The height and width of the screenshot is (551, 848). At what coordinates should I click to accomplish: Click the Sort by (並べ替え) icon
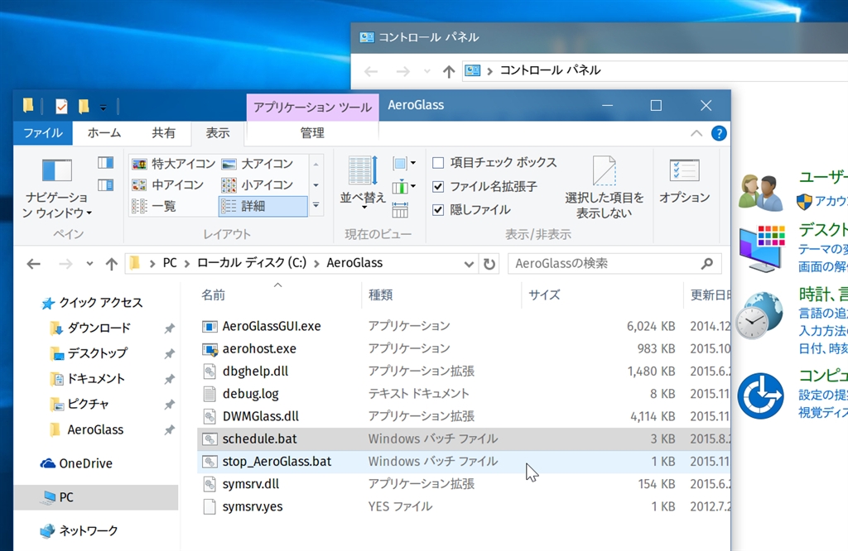coord(363,171)
